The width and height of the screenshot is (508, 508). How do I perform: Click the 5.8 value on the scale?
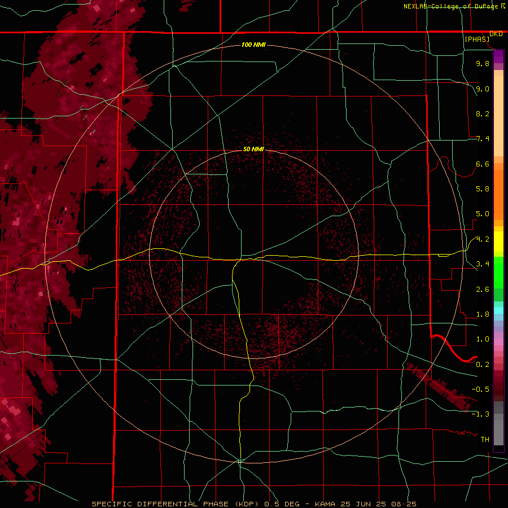[483, 189]
